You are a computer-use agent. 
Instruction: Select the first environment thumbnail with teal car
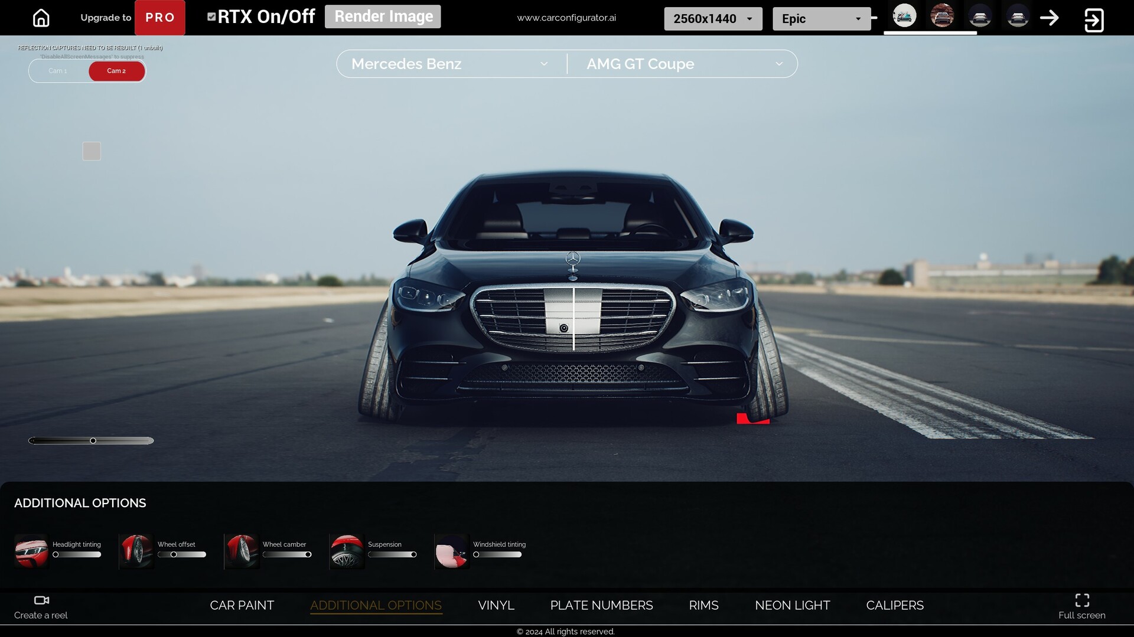tap(904, 16)
